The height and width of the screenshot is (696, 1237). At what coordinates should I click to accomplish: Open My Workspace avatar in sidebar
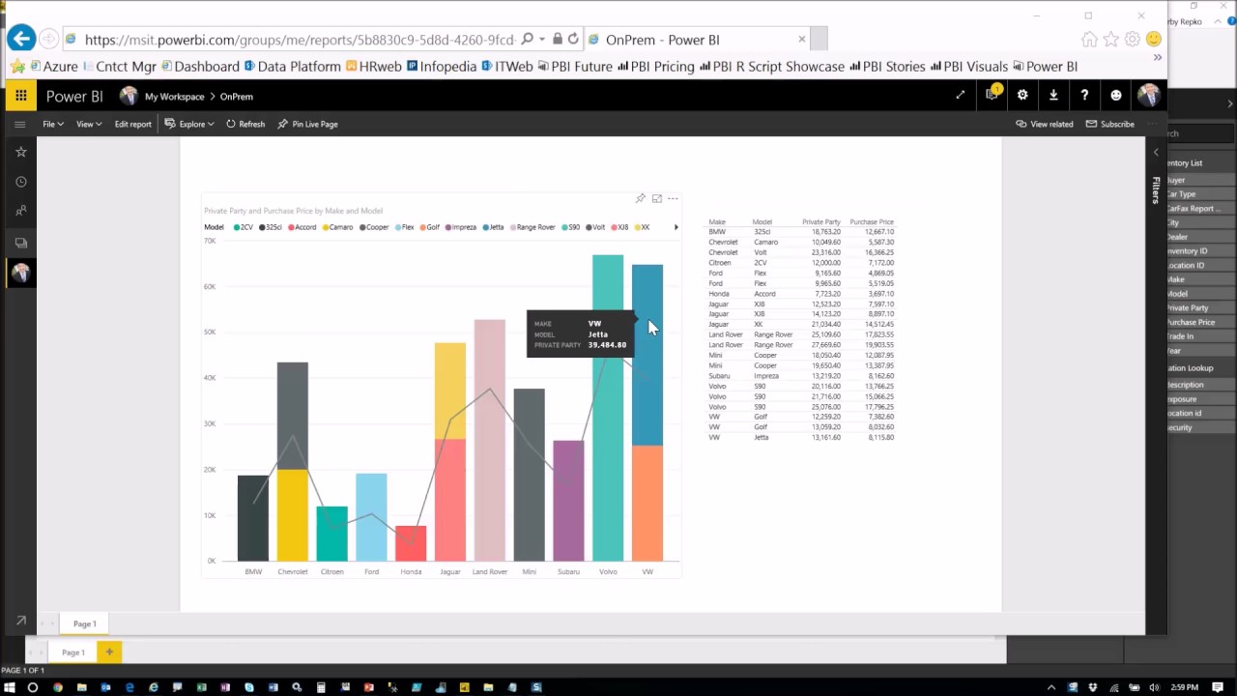coord(20,273)
